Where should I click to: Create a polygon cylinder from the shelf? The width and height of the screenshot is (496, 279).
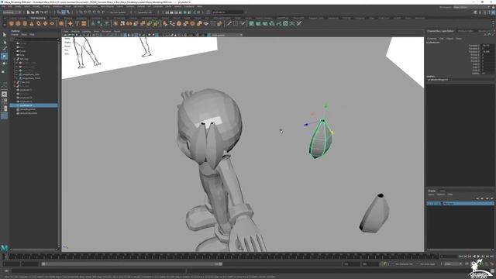25,23
